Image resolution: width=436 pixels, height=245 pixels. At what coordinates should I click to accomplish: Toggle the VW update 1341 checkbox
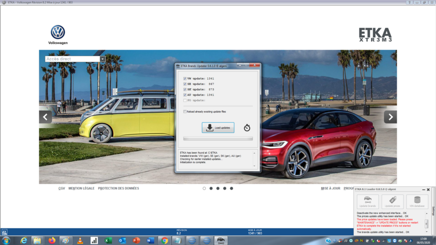[x=185, y=79]
